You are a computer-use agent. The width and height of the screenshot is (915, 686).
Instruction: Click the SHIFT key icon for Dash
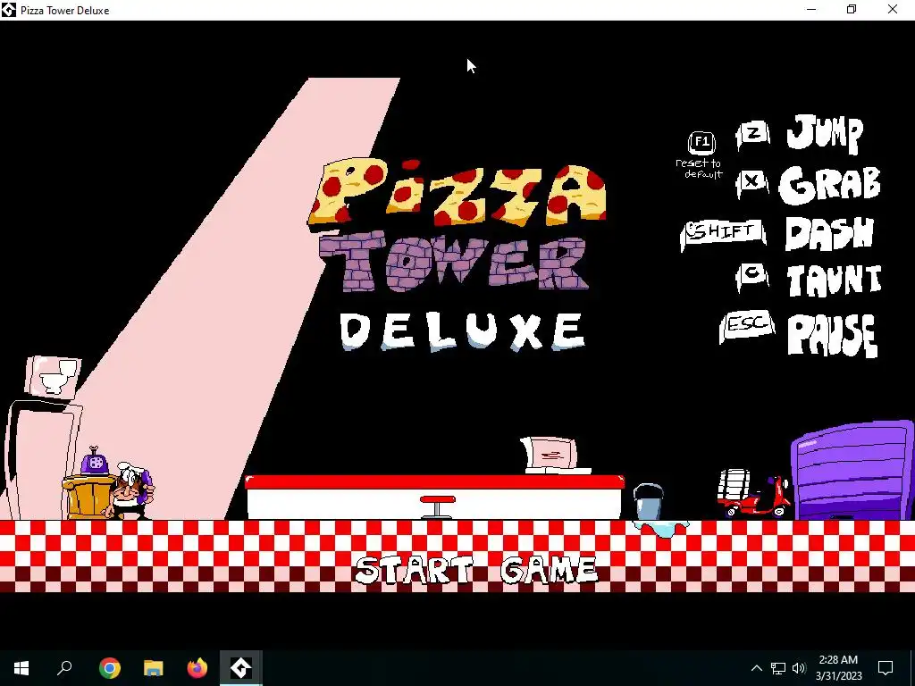[x=724, y=234]
